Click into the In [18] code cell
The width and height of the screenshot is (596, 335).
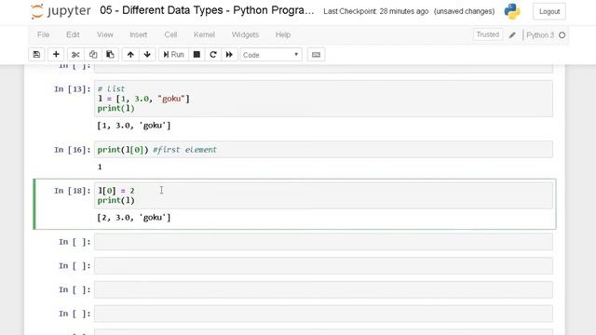tap(323, 195)
